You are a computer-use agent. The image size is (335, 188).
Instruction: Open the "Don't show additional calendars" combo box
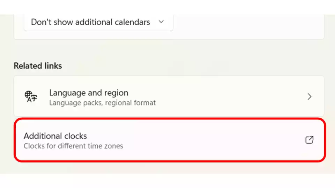click(98, 22)
